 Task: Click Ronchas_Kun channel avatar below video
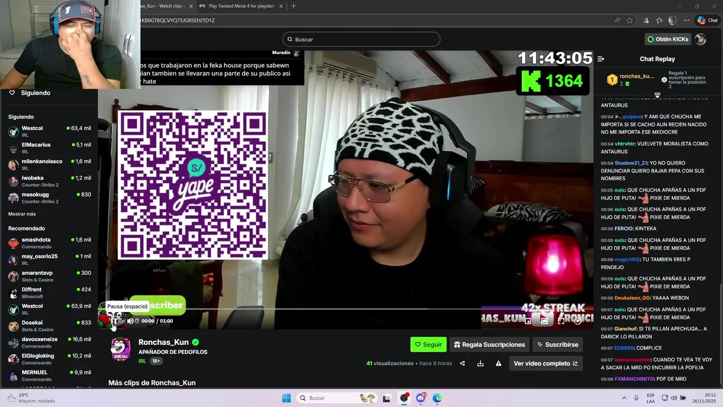[120, 349]
